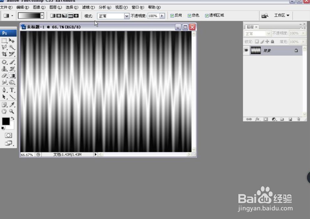Select the Dodge tool
Viewport: 310px width, 219px height.
(x=12, y=82)
